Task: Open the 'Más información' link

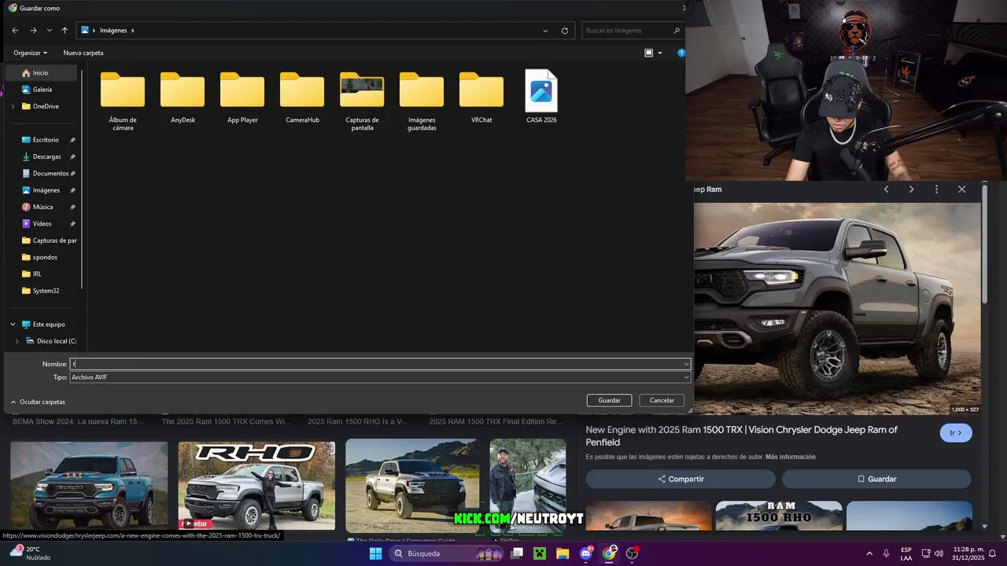Action: (x=790, y=457)
